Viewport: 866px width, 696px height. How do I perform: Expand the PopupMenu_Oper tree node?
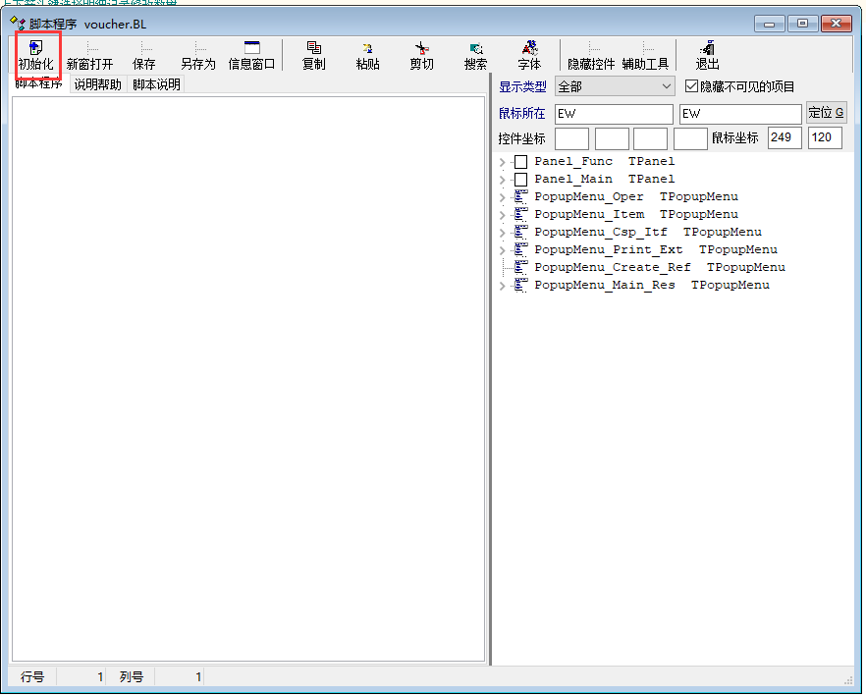coord(504,197)
